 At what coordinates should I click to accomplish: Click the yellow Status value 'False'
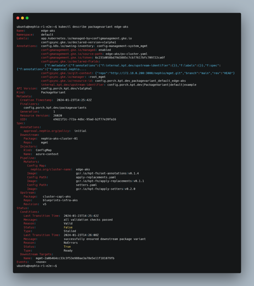tap(68, 227)
